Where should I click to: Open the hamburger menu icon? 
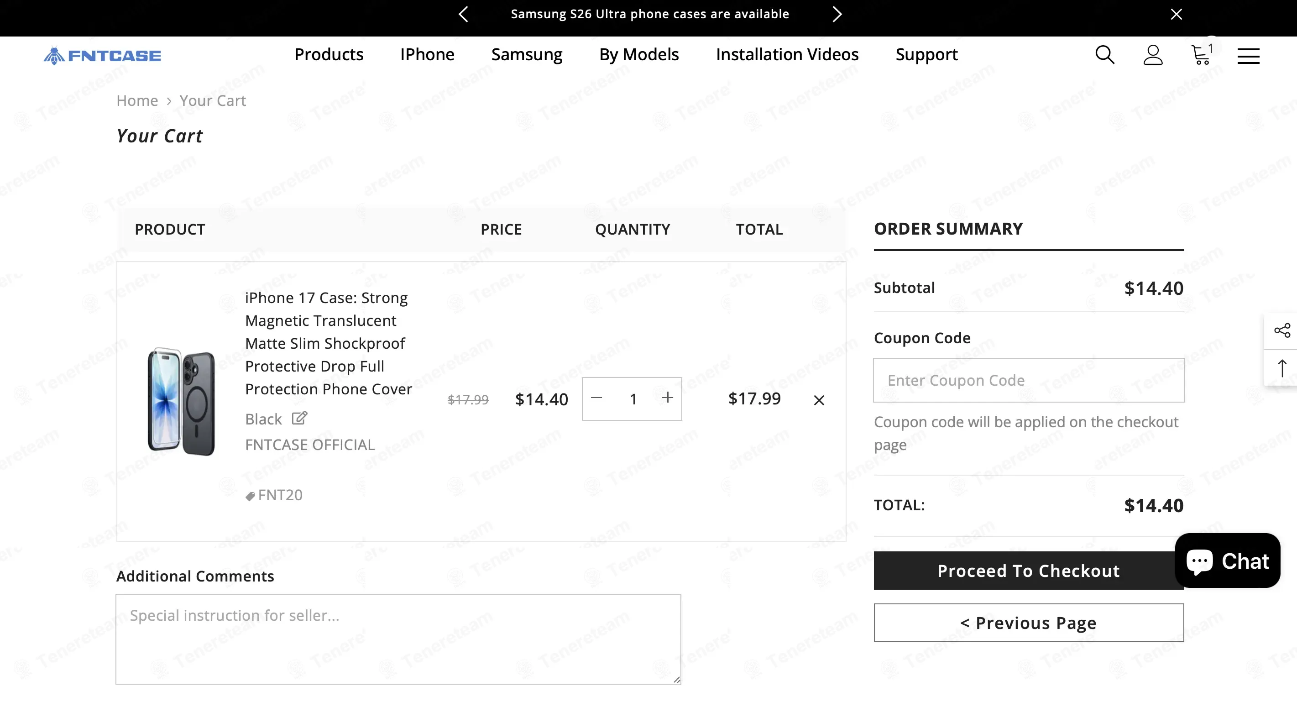coord(1249,56)
